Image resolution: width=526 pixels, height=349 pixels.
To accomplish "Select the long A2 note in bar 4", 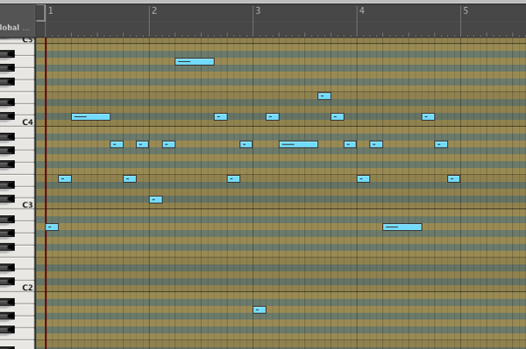I will 402,227.
